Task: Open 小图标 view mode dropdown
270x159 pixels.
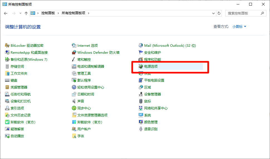Action: click(239, 26)
